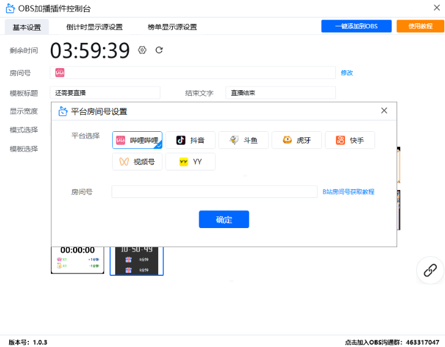Open countdown settings gear icon

142,50
